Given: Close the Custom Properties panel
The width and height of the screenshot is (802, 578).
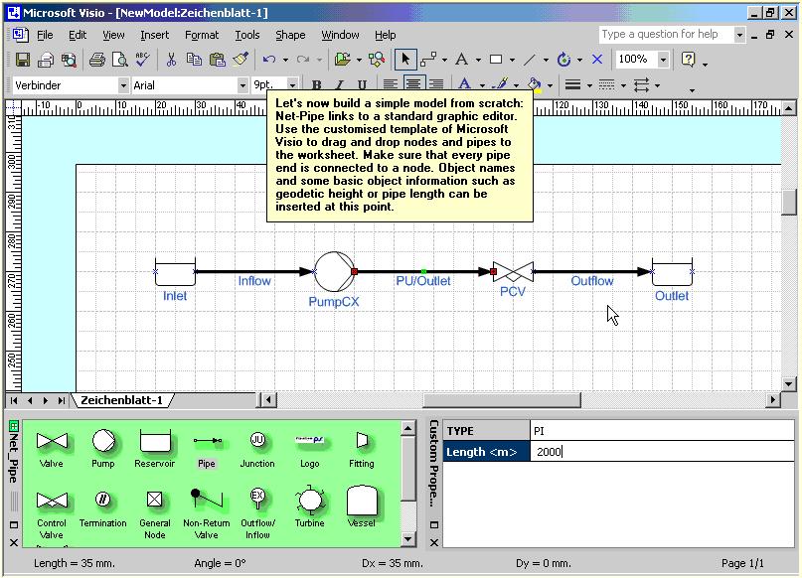Looking at the screenshot, I should coord(433,542).
